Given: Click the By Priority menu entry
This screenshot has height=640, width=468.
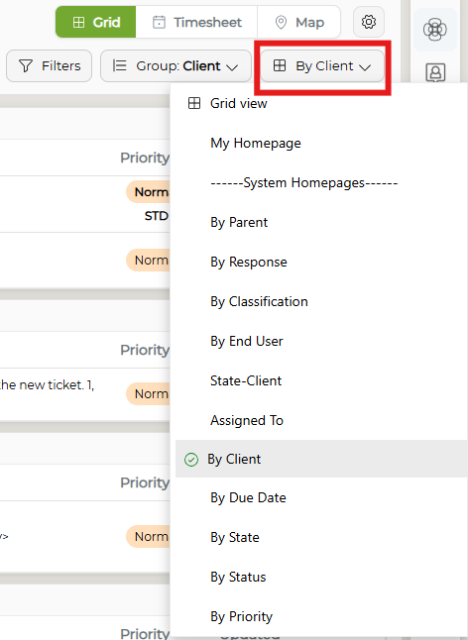Looking at the screenshot, I should click(x=241, y=617).
